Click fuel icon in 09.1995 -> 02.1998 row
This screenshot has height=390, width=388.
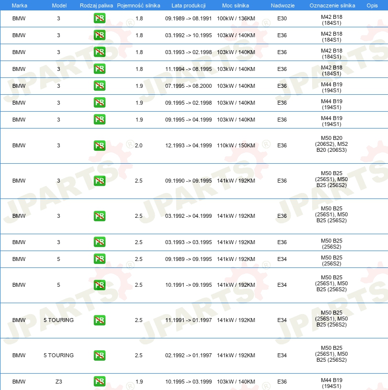pos(100,103)
